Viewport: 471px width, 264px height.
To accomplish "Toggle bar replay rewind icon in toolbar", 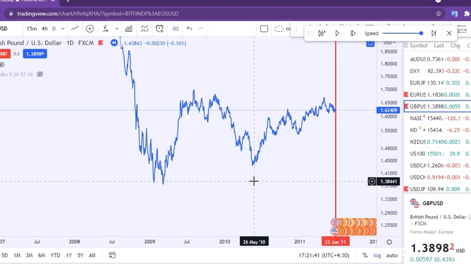I will tap(175, 29).
